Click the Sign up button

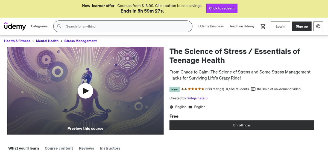[302, 26]
